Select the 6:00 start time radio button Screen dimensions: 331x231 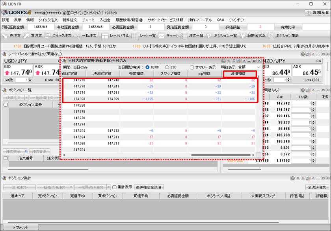[167, 67]
